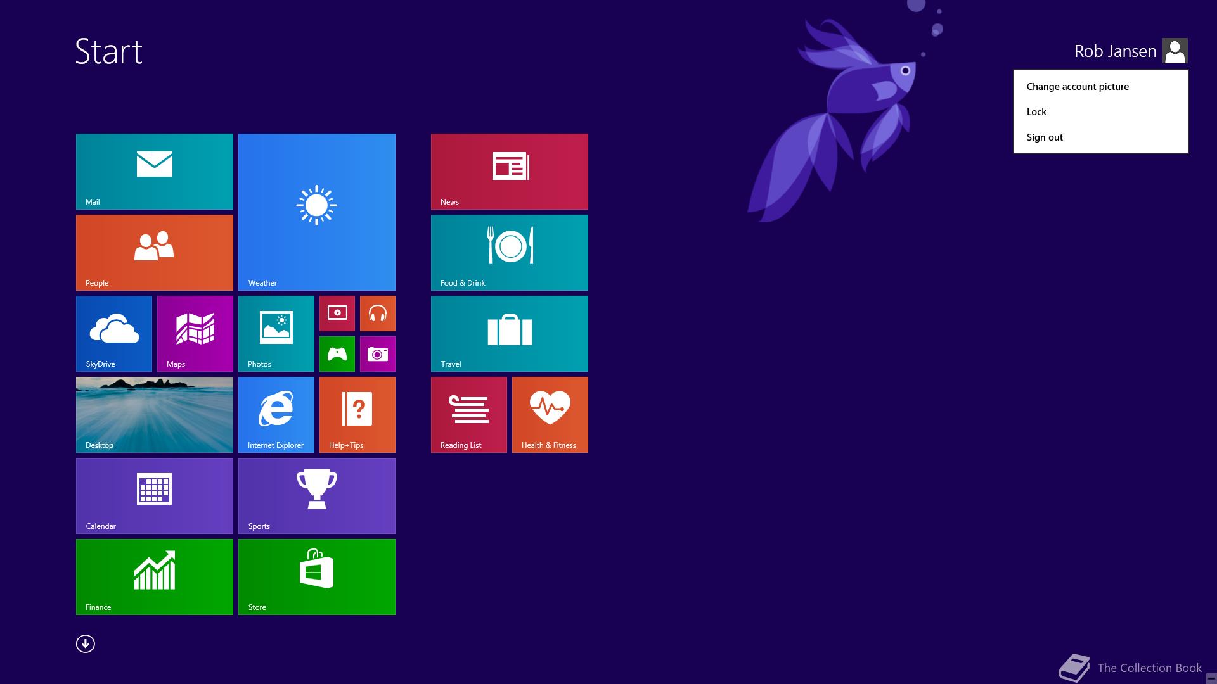
Task: Show all apps with down arrow
Action: 86,643
